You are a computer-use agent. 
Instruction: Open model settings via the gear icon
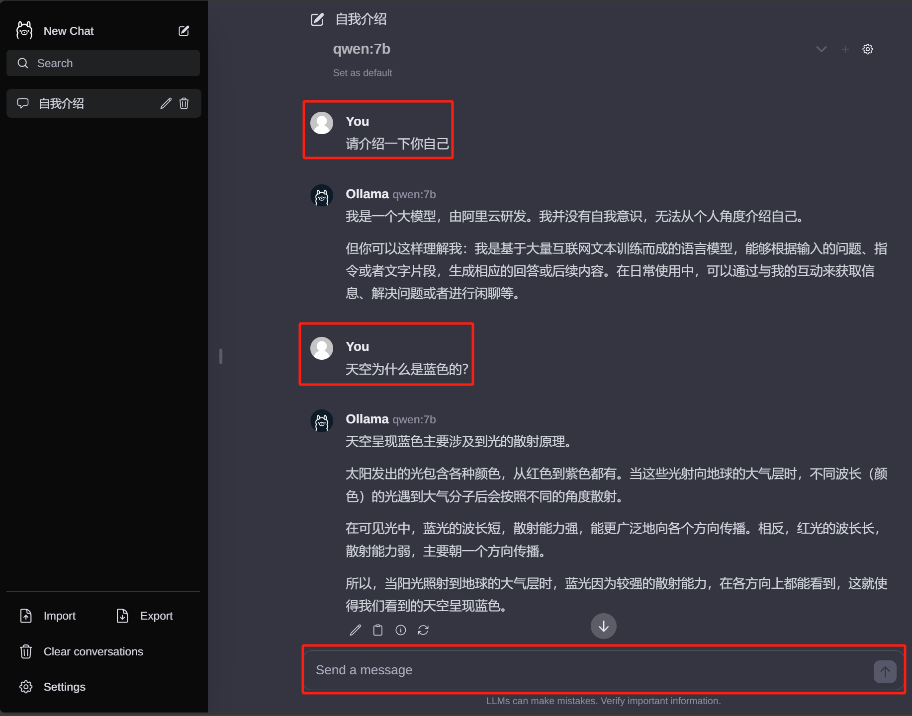tap(867, 49)
